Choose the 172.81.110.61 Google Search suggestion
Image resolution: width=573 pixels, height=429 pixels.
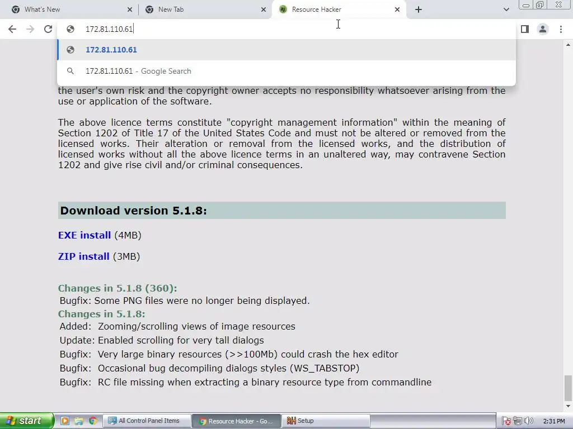(x=286, y=71)
